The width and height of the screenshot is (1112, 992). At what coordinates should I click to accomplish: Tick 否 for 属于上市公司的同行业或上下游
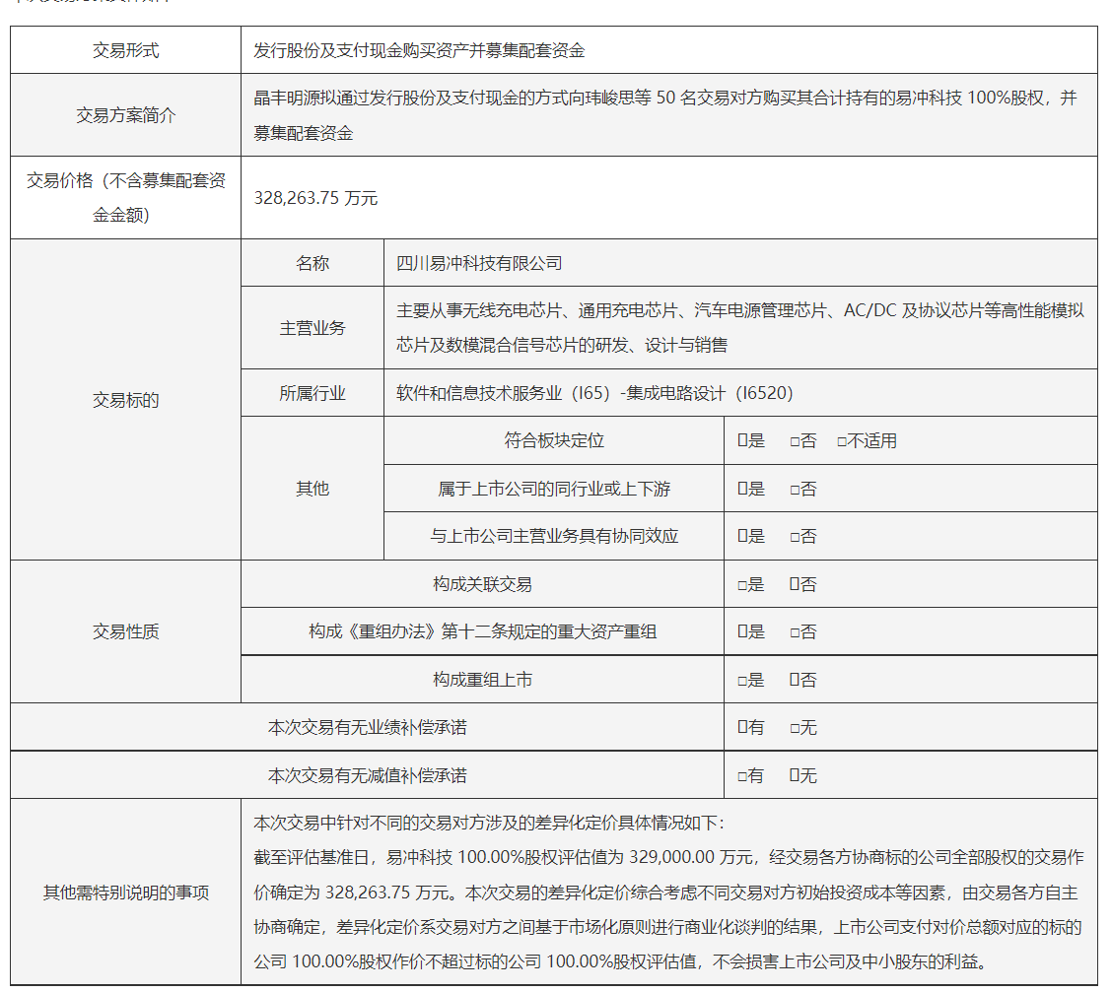coord(795,490)
